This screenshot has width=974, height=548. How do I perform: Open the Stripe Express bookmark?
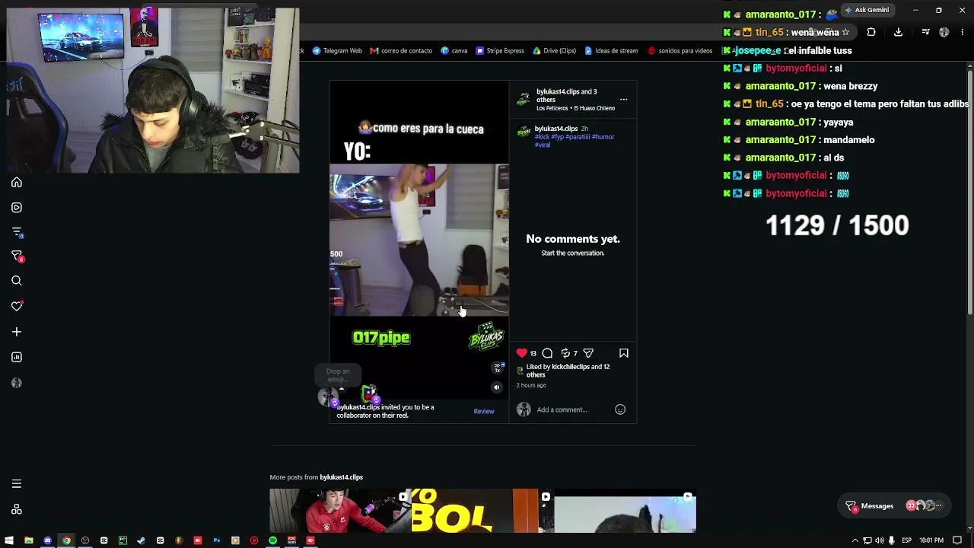coord(500,51)
